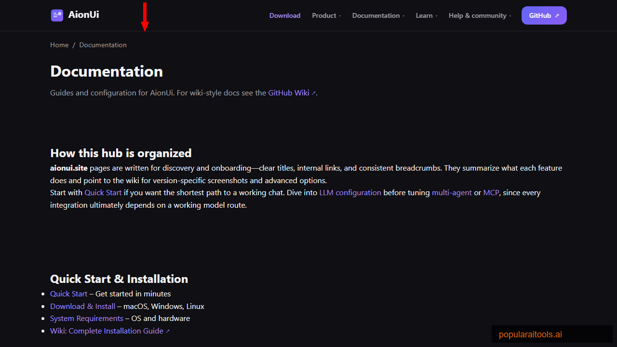Click the GitHub button
Screen dimensions: 617x347
pos(544,15)
